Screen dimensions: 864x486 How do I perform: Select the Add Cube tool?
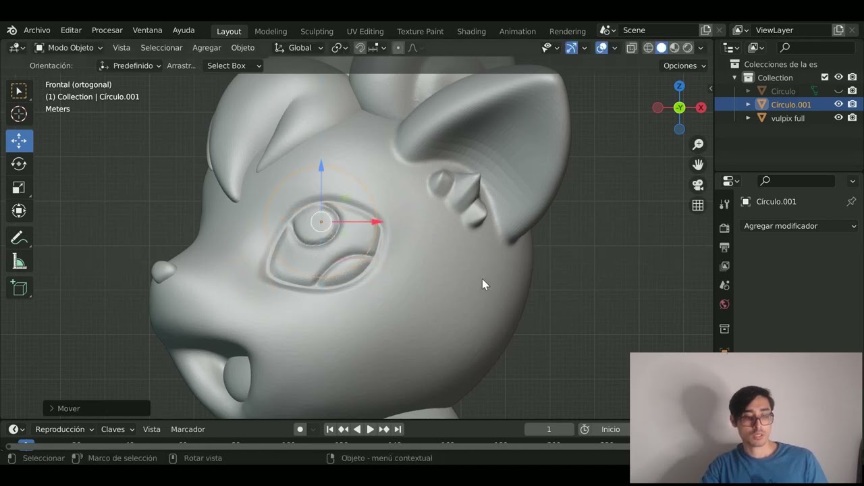coord(19,288)
